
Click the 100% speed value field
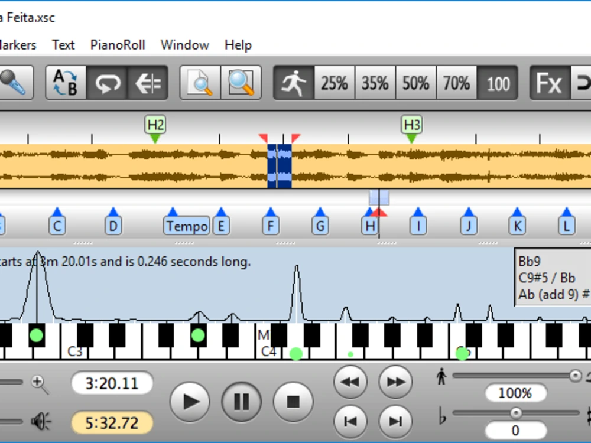click(515, 393)
